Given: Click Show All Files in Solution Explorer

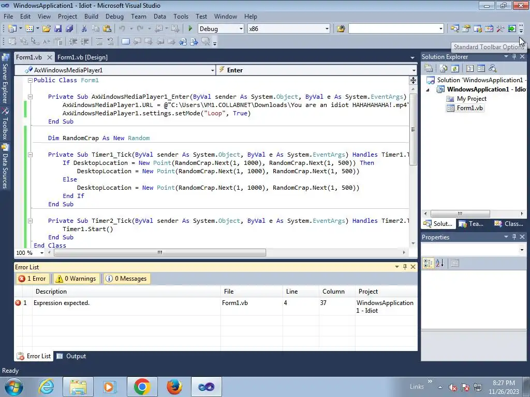Looking at the screenshot, I should (444, 69).
